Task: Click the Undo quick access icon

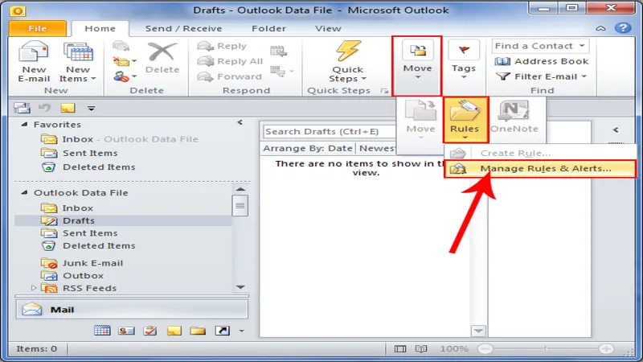Action: tap(44, 108)
